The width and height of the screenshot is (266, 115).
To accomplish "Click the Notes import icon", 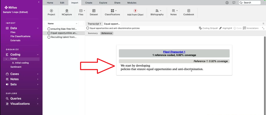I will coord(173,11).
